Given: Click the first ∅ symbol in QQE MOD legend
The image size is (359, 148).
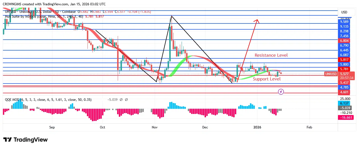Looking at the screenshot, I should 121,100.
